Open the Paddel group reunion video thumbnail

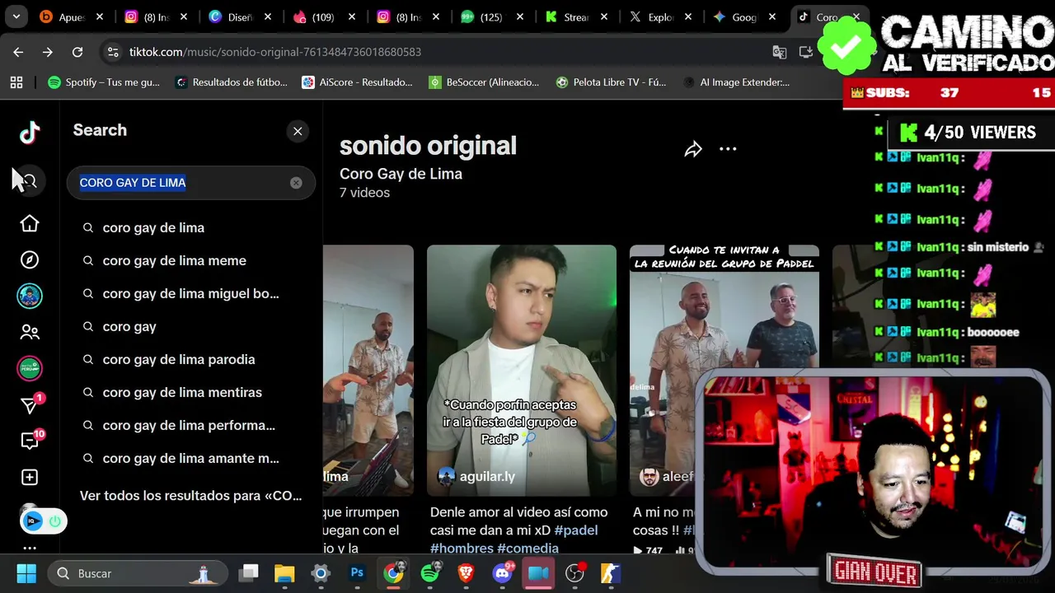point(724,370)
